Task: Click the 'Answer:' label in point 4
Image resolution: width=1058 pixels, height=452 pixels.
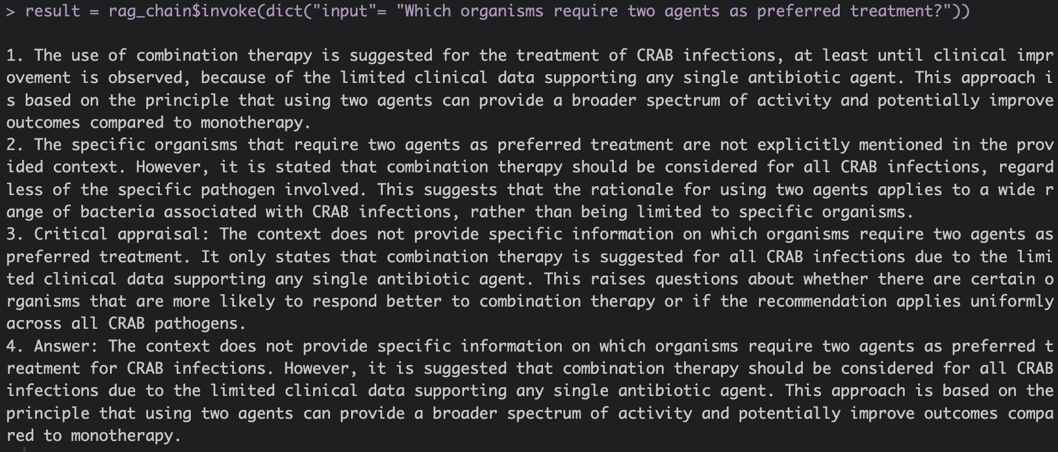Action: click(x=67, y=346)
